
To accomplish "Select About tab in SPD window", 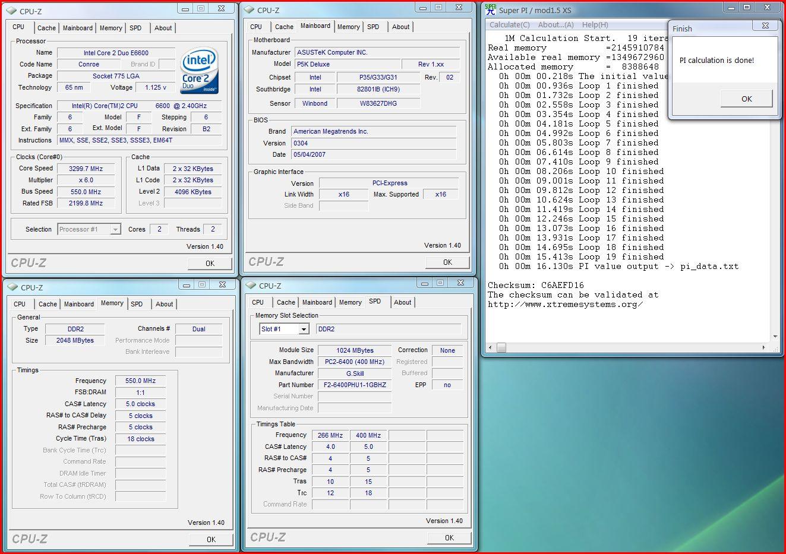I will pos(402,302).
